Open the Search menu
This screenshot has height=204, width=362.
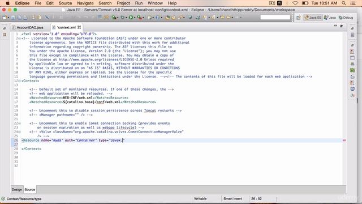(x=105, y=3)
